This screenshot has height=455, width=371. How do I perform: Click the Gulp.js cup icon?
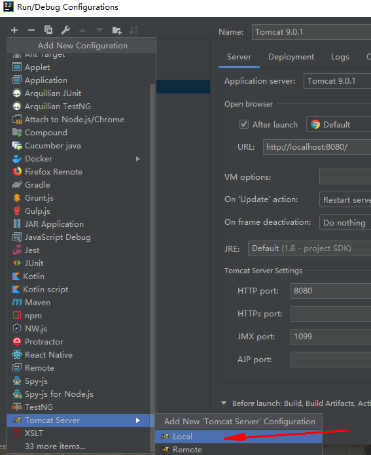coord(17,211)
